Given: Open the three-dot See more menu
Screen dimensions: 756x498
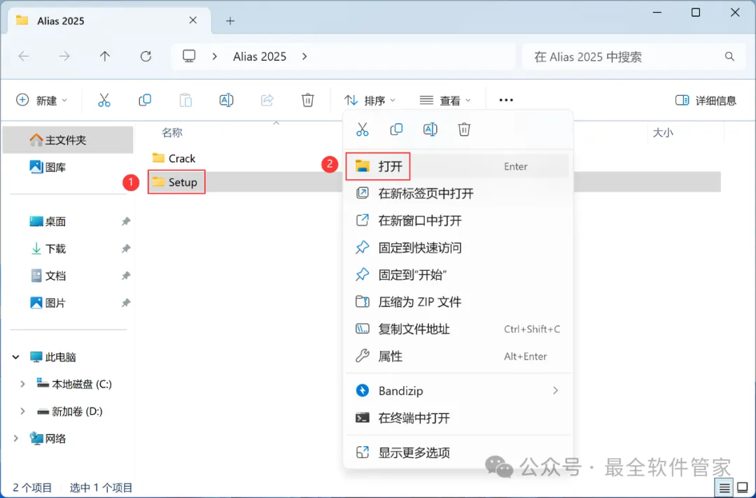Looking at the screenshot, I should click(x=506, y=100).
